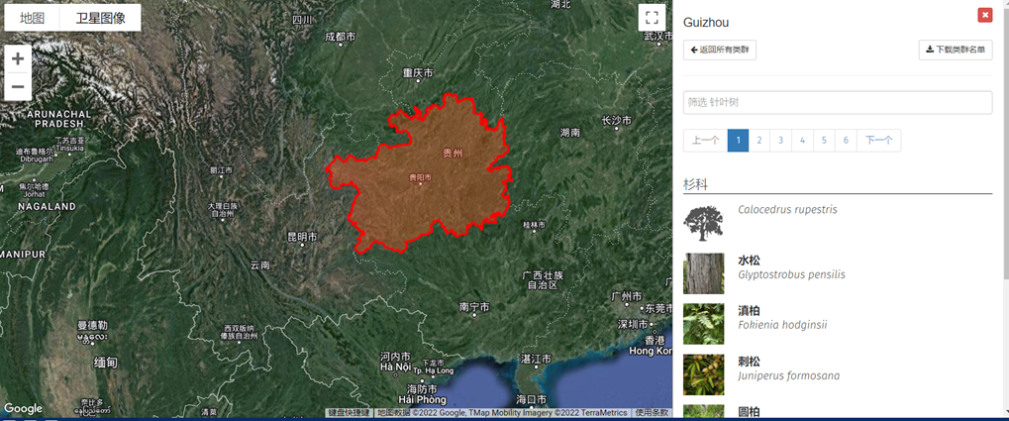The height and width of the screenshot is (421, 1009).
Task: Select pagination page 6
Action: point(846,141)
